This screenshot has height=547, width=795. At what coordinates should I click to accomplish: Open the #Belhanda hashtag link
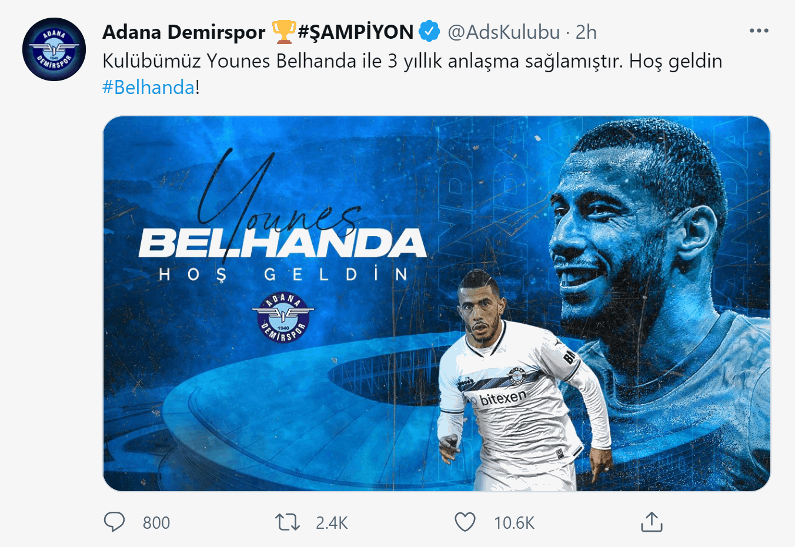[x=148, y=87]
